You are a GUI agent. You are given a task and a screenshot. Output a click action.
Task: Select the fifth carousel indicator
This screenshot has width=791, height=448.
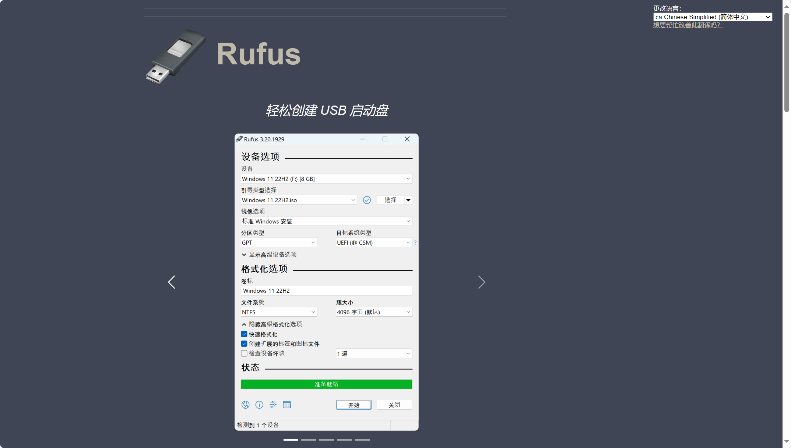click(x=362, y=440)
